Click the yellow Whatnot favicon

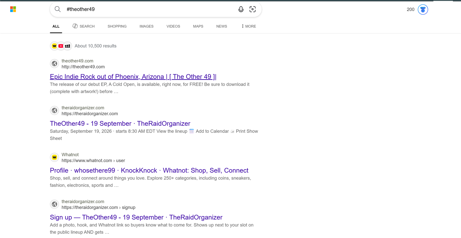(x=54, y=157)
